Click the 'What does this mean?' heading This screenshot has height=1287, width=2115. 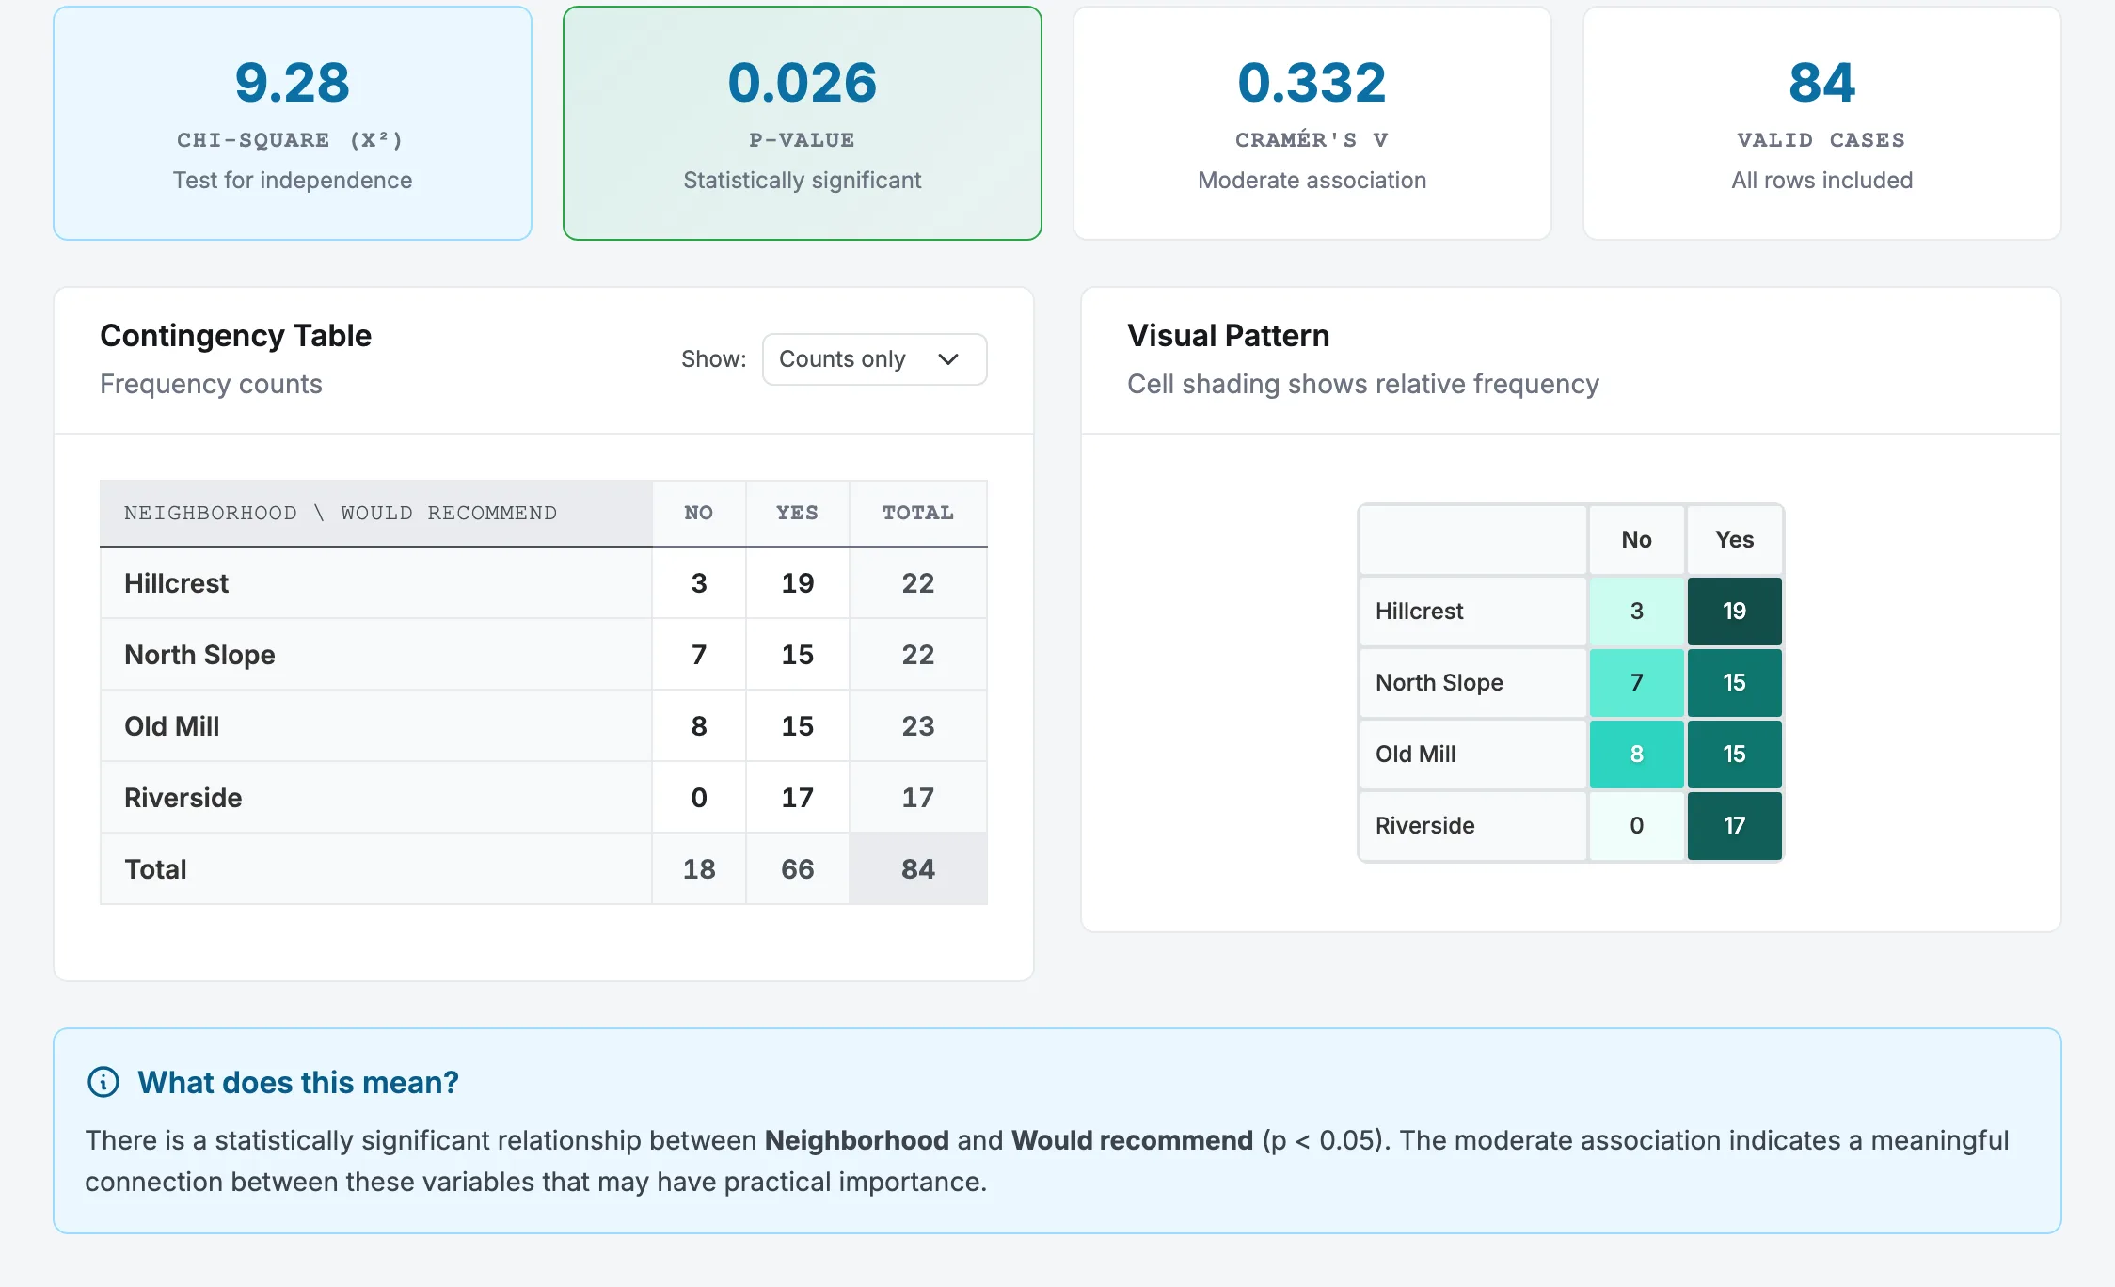(x=298, y=1083)
